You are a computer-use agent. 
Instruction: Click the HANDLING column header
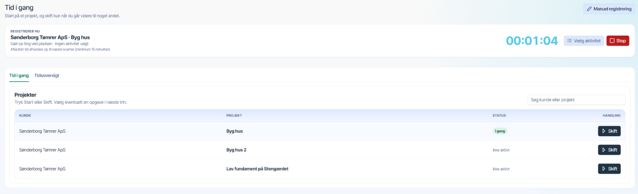[611, 115]
